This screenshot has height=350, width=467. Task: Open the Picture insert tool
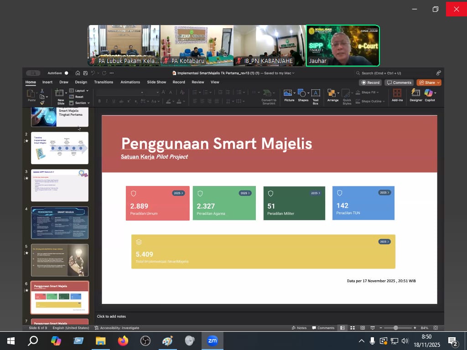point(288,93)
